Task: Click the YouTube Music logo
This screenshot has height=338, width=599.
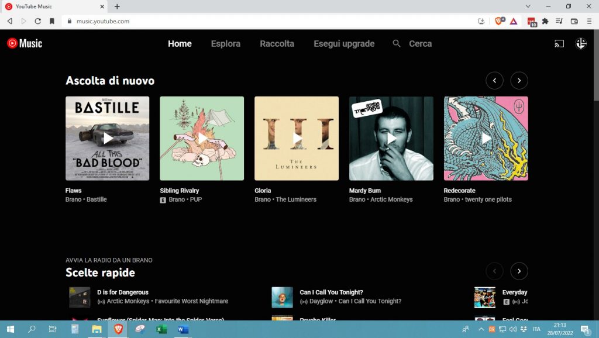Action: point(25,43)
